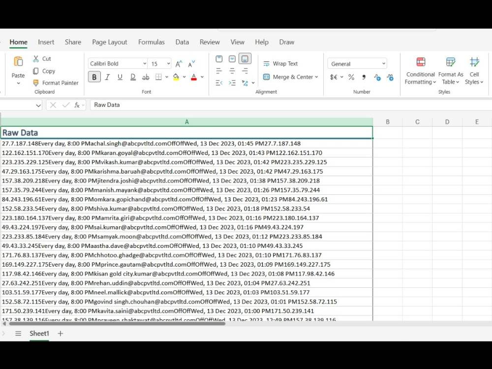Click Merge & Center button
The width and height of the screenshot is (492, 369).
coord(288,77)
